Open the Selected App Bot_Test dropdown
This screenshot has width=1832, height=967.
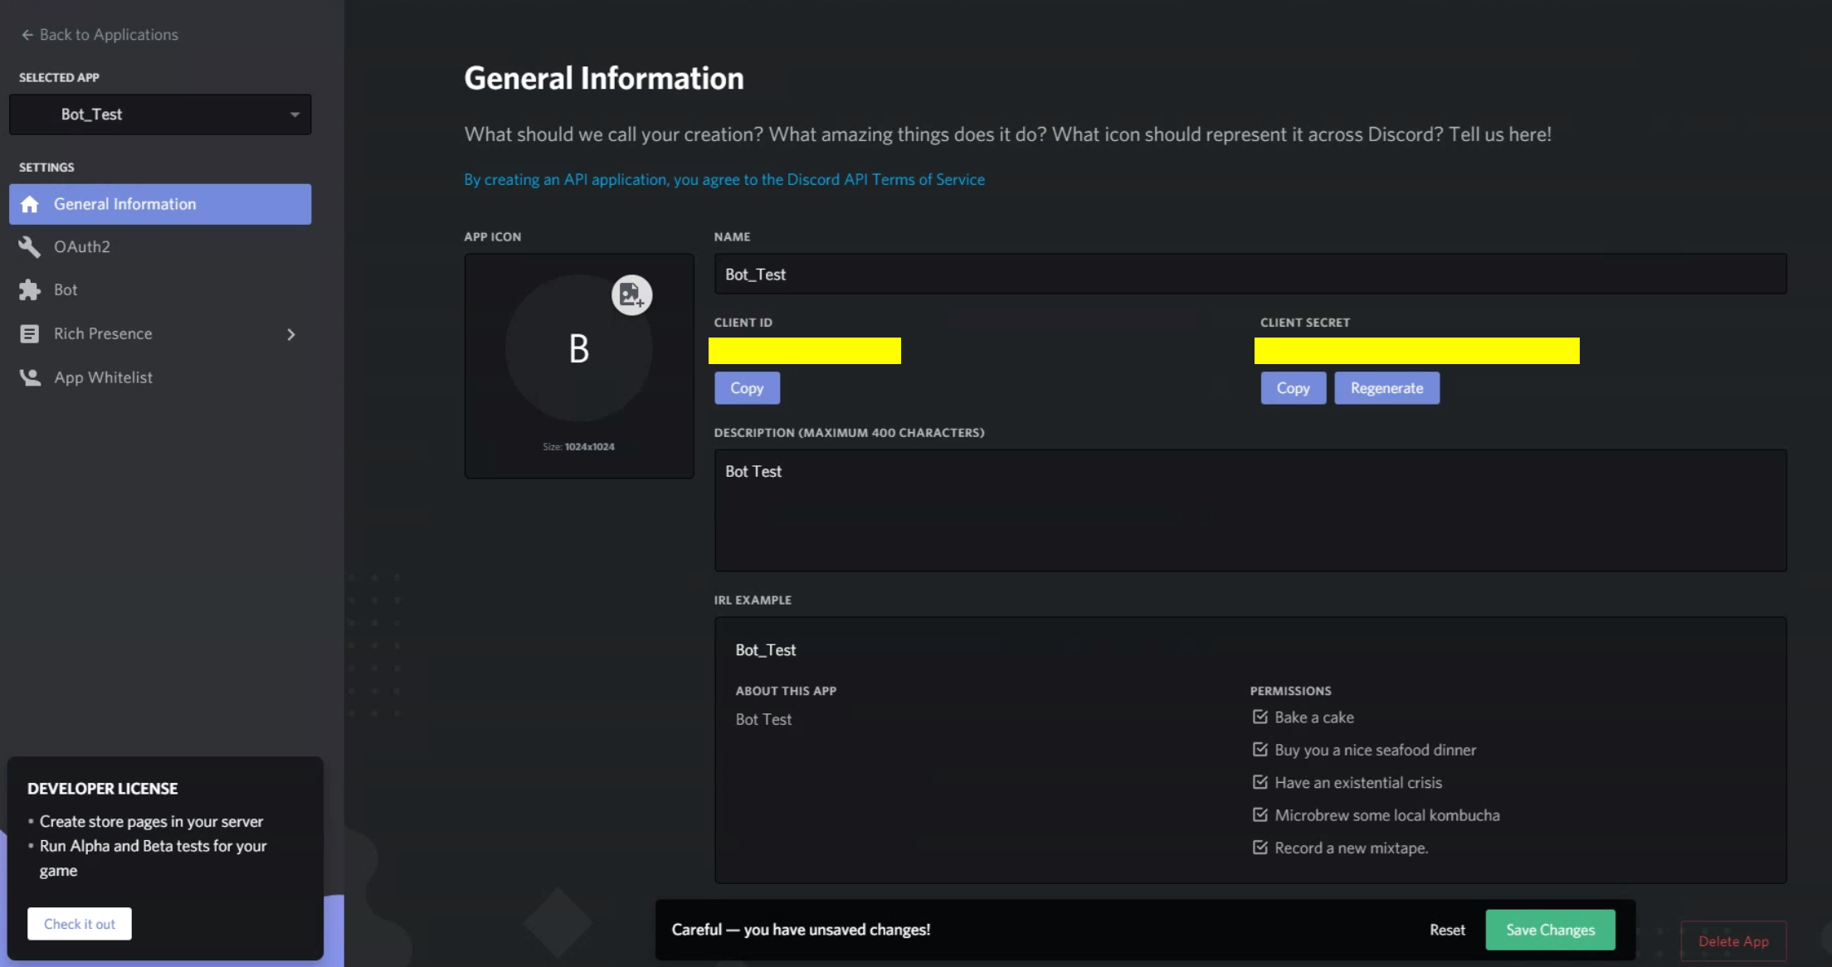pos(160,114)
